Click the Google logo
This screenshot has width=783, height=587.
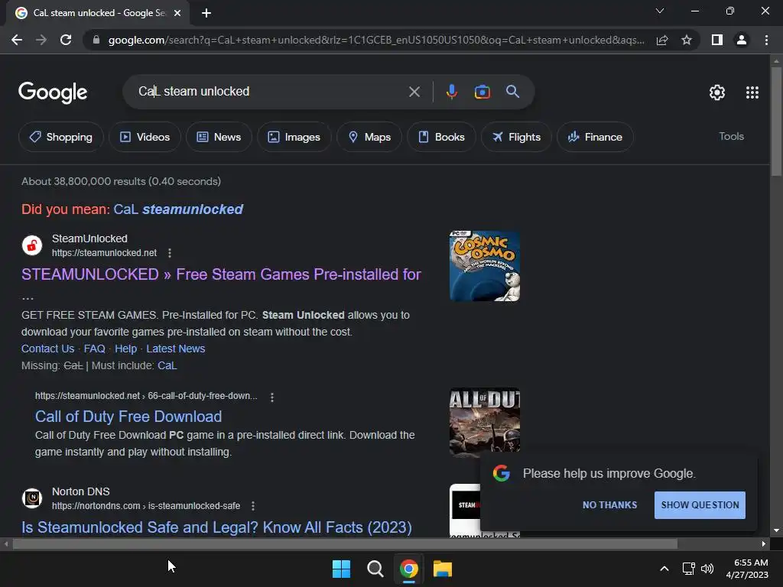tap(53, 92)
